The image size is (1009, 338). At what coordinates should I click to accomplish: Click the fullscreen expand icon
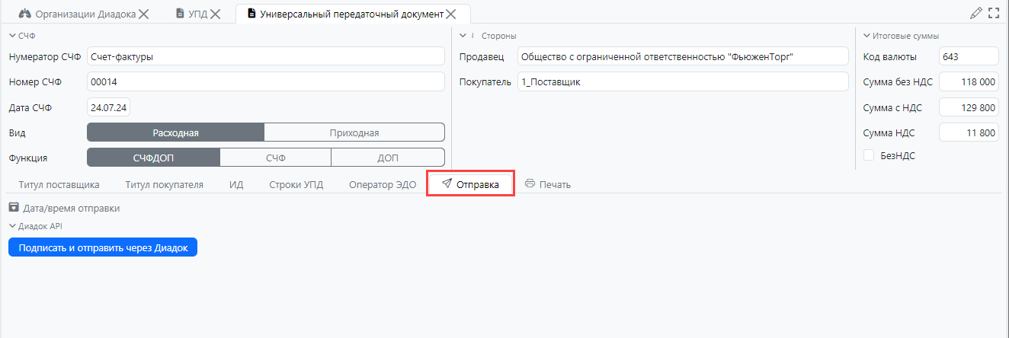coord(993,13)
